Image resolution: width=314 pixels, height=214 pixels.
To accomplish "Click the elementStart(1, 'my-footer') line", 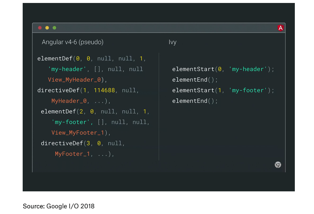I will point(223,90).
